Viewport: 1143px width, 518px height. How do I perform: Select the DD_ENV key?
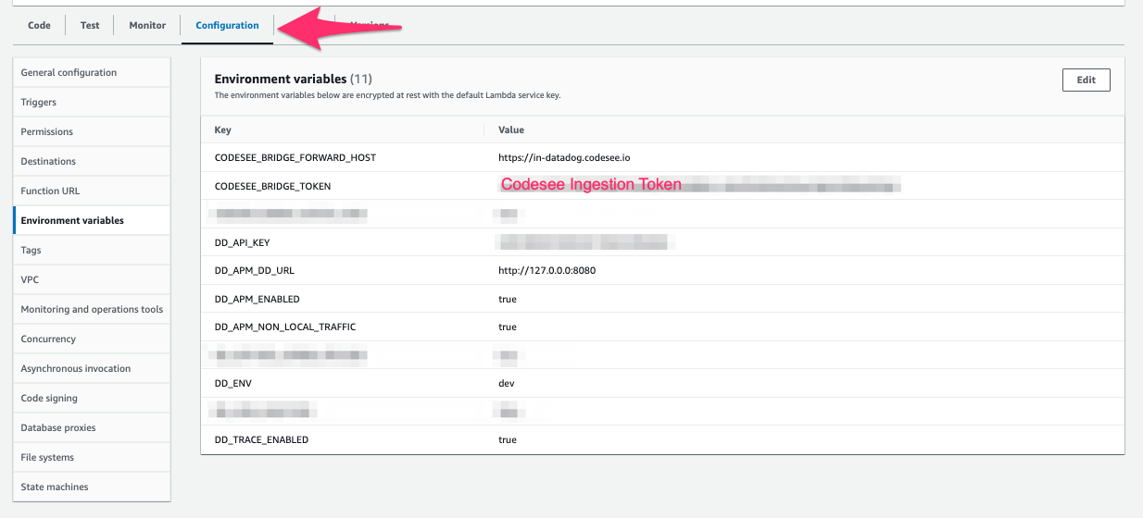pyautogui.click(x=234, y=383)
